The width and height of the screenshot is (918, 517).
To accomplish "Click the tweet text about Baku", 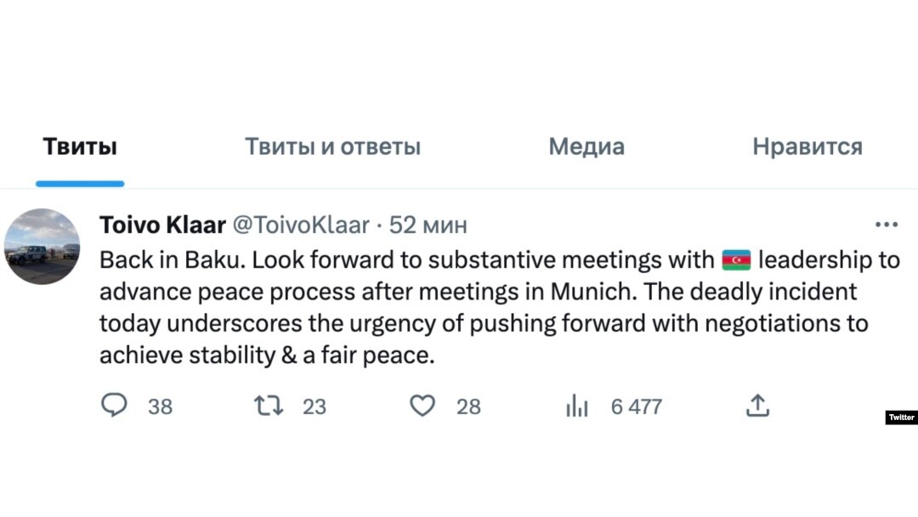I will click(x=476, y=308).
